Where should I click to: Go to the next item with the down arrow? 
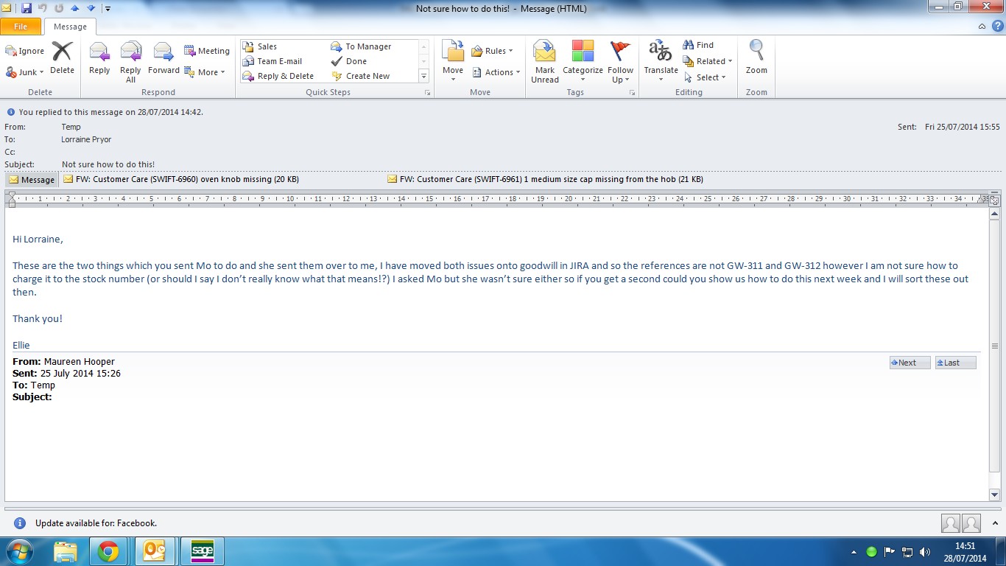click(91, 8)
